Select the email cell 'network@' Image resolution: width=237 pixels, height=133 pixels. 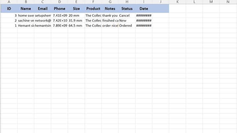[43, 21]
